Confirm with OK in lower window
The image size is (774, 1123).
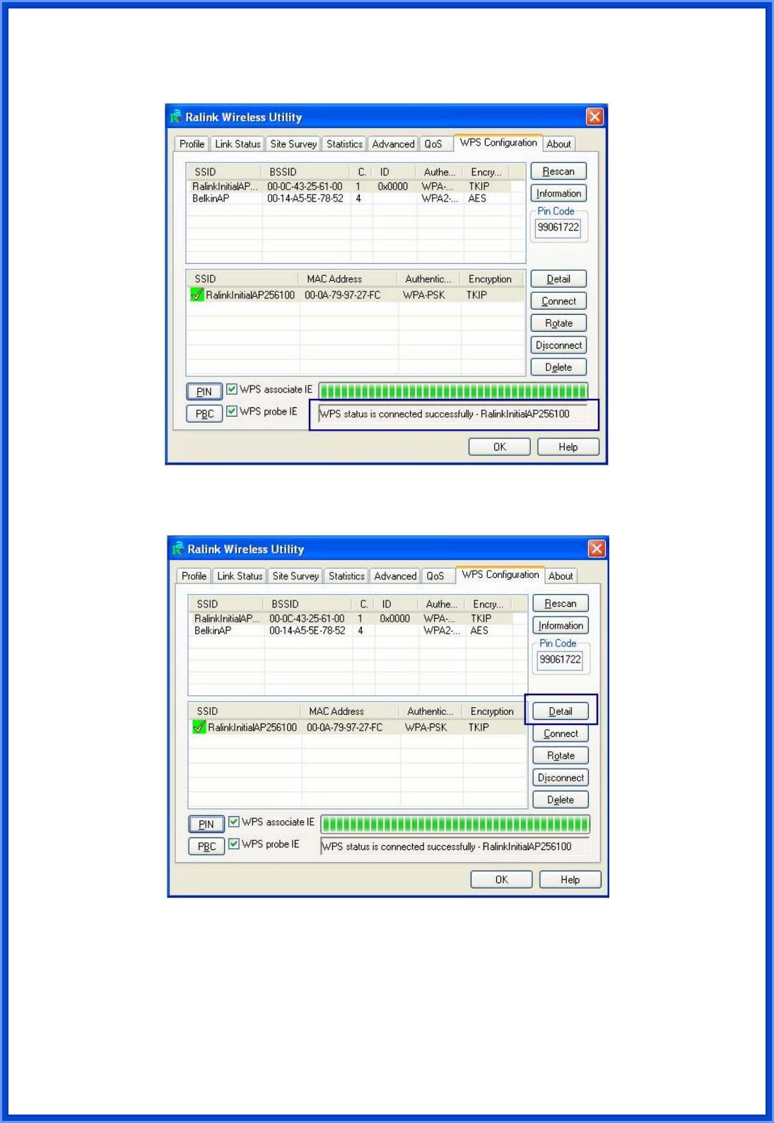point(501,879)
